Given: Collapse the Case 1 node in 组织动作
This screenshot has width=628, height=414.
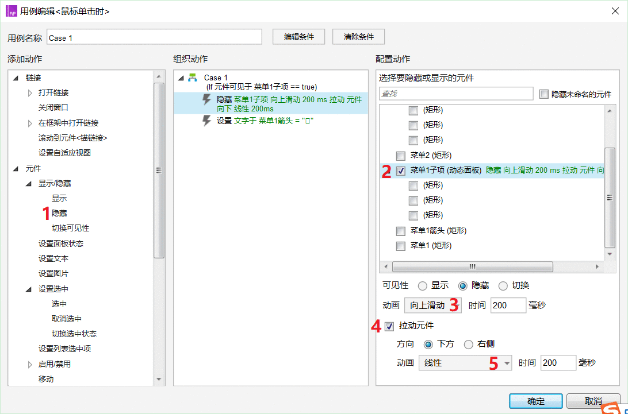Looking at the screenshot, I should [x=181, y=78].
